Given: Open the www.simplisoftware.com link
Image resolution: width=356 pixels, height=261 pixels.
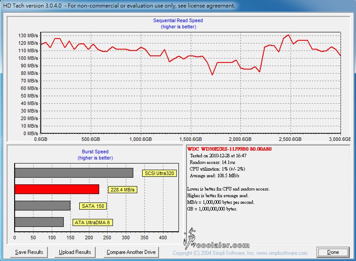Looking at the screenshot, I should [282, 253].
